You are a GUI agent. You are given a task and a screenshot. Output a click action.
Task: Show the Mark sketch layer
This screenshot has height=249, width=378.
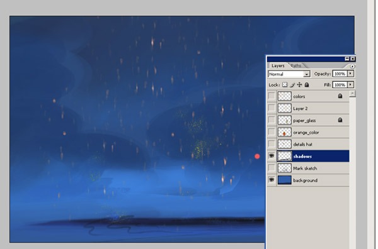(272, 168)
